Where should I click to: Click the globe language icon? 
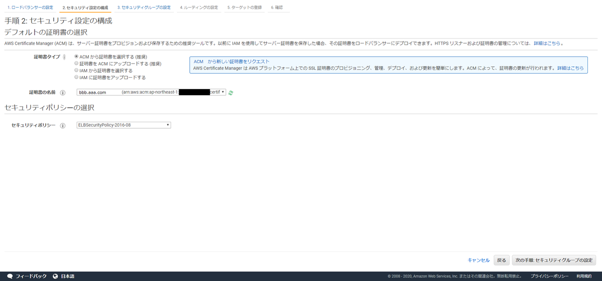click(55, 276)
